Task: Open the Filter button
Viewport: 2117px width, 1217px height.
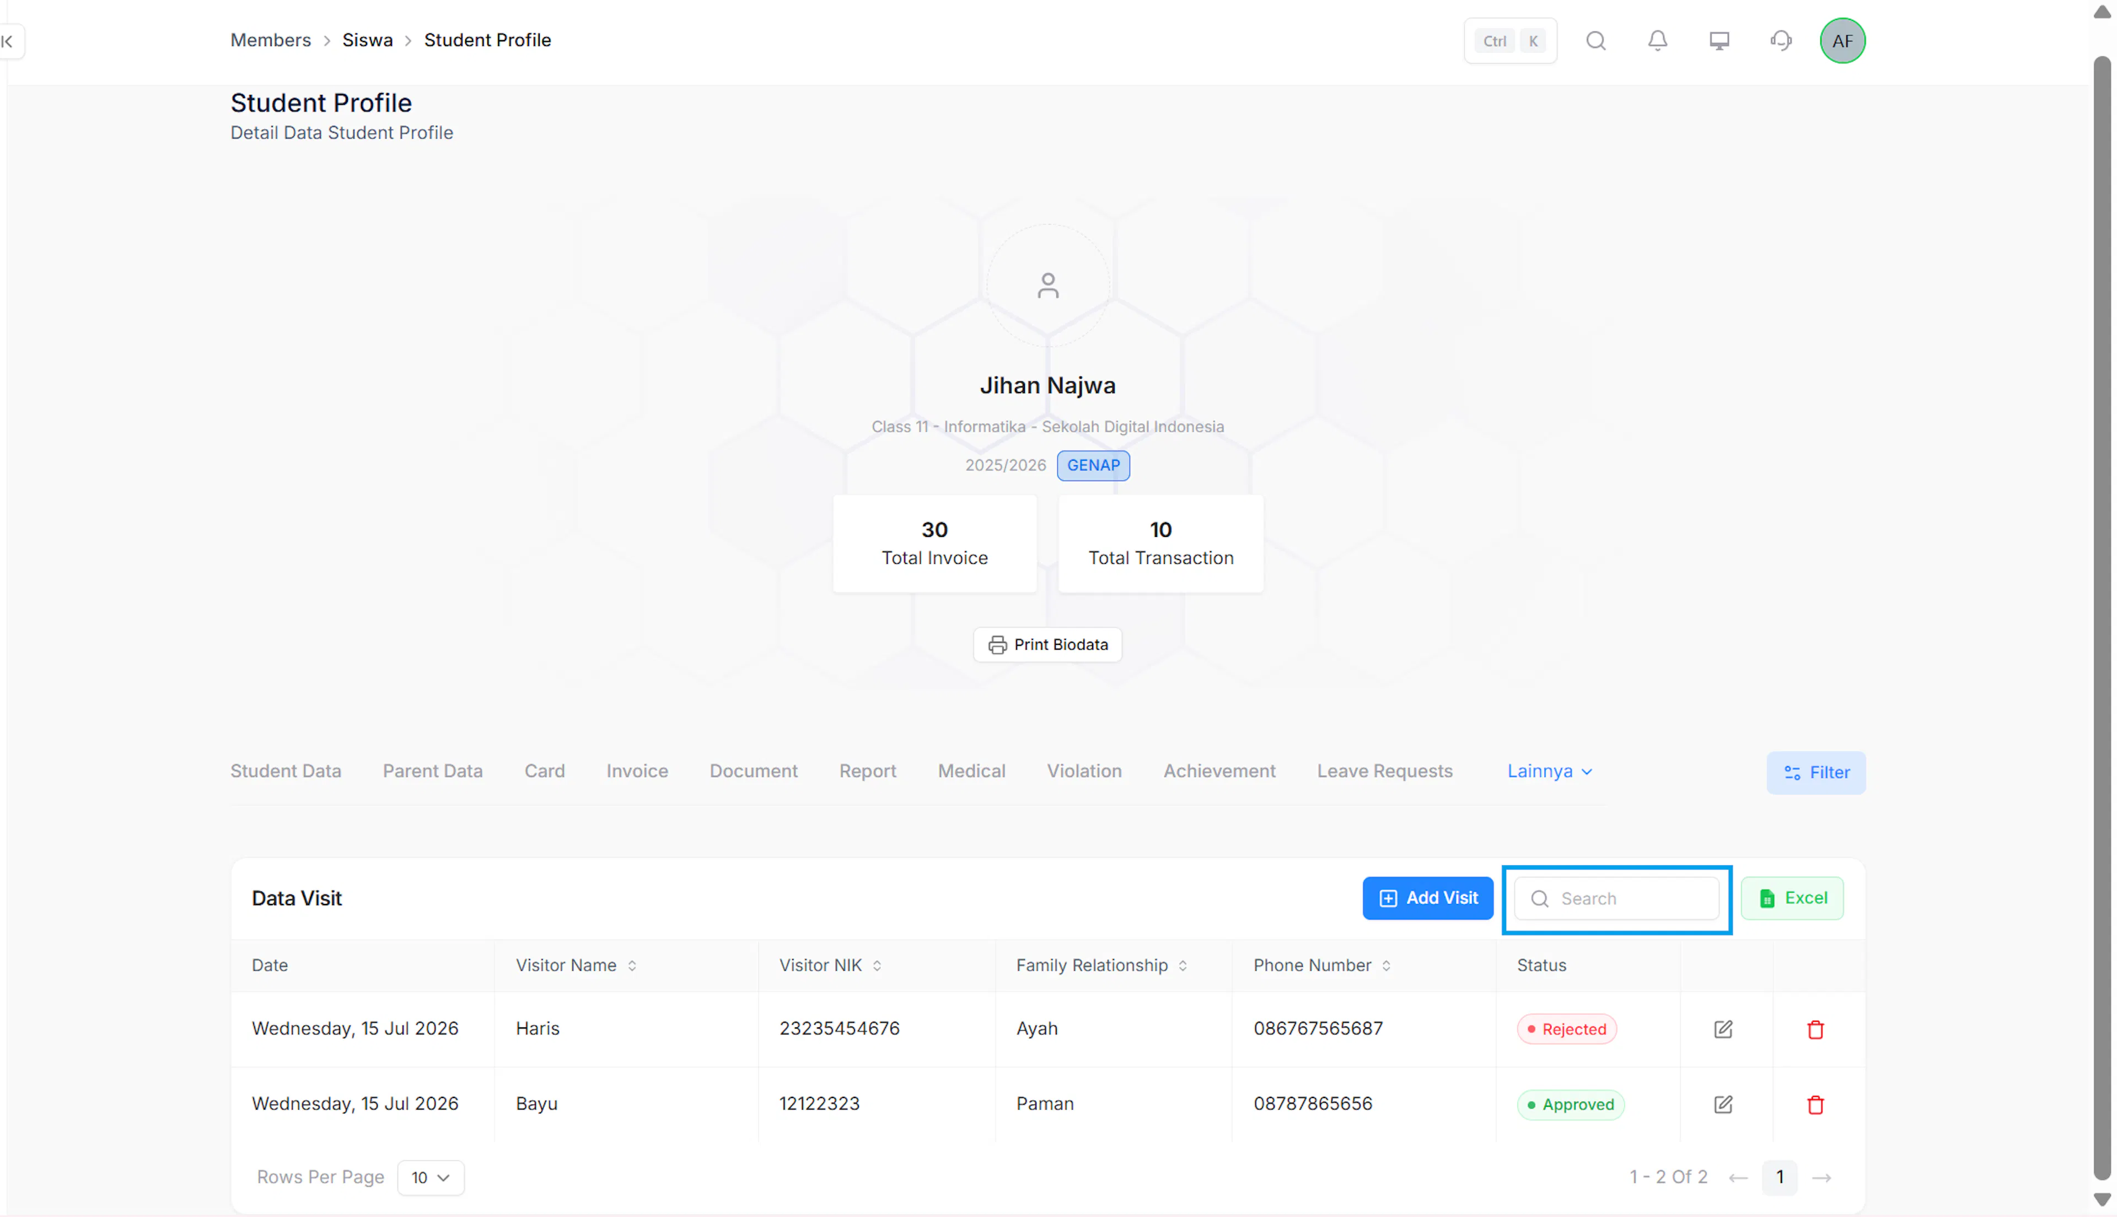Action: (1815, 772)
